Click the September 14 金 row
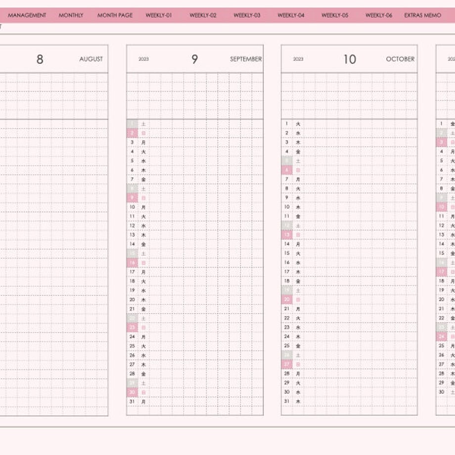This screenshot has width=455, height=455. (195, 244)
